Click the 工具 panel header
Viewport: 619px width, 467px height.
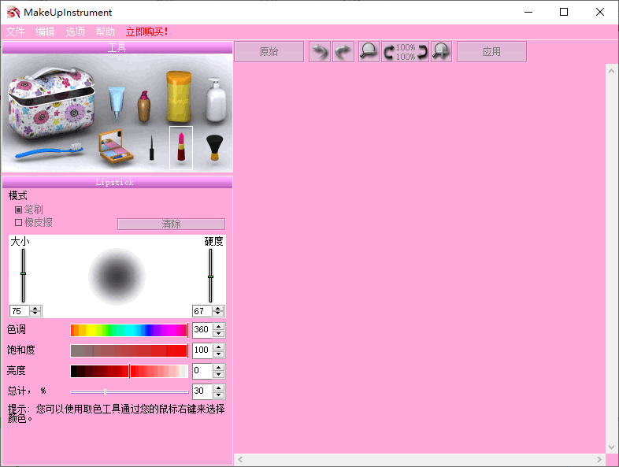pyautogui.click(x=117, y=48)
